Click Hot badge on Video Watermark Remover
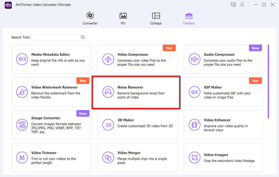The width and height of the screenshot is (279, 177). click(x=83, y=81)
